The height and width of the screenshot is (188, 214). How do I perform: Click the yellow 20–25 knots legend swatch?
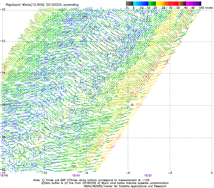click(x=160, y=3)
